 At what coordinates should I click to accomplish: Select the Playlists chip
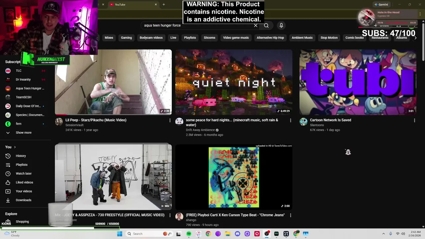pyautogui.click(x=190, y=38)
